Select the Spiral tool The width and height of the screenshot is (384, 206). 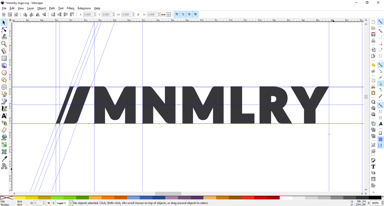[4, 87]
